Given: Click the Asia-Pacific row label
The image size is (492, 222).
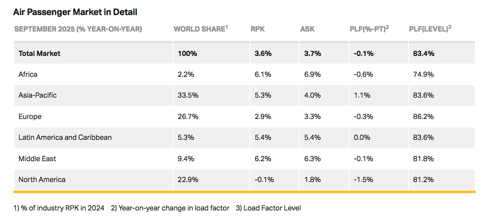Looking at the screenshot, I should [38, 95].
